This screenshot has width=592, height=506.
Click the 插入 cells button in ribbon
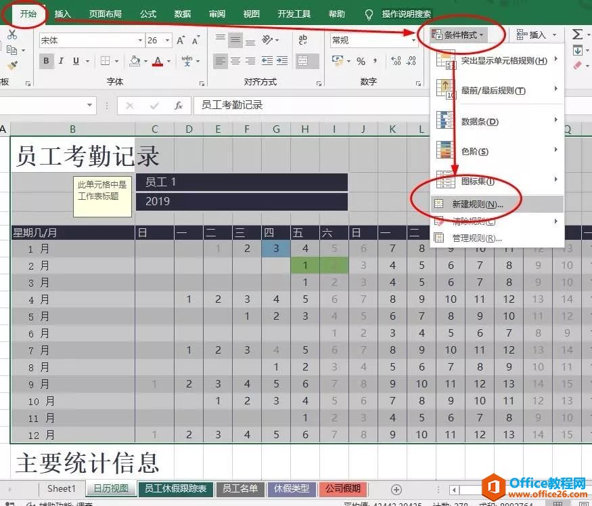[536, 35]
